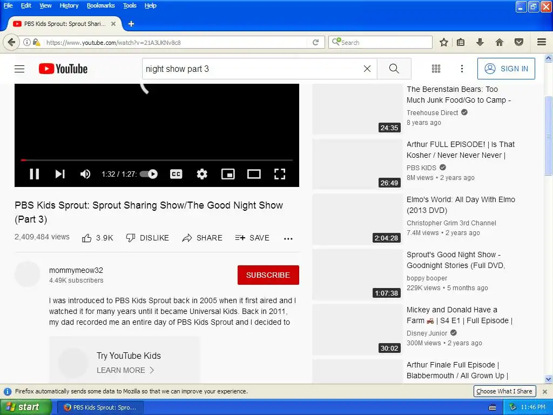Image resolution: width=553 pixels, height=415 pixels.
Task: Click Choose What I Share button
Action: pos(504,391)
